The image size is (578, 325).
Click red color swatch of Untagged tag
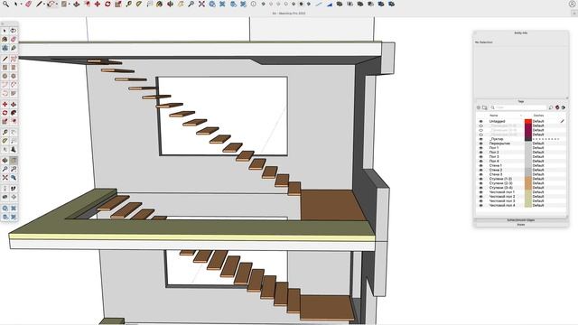click(528, 121)
